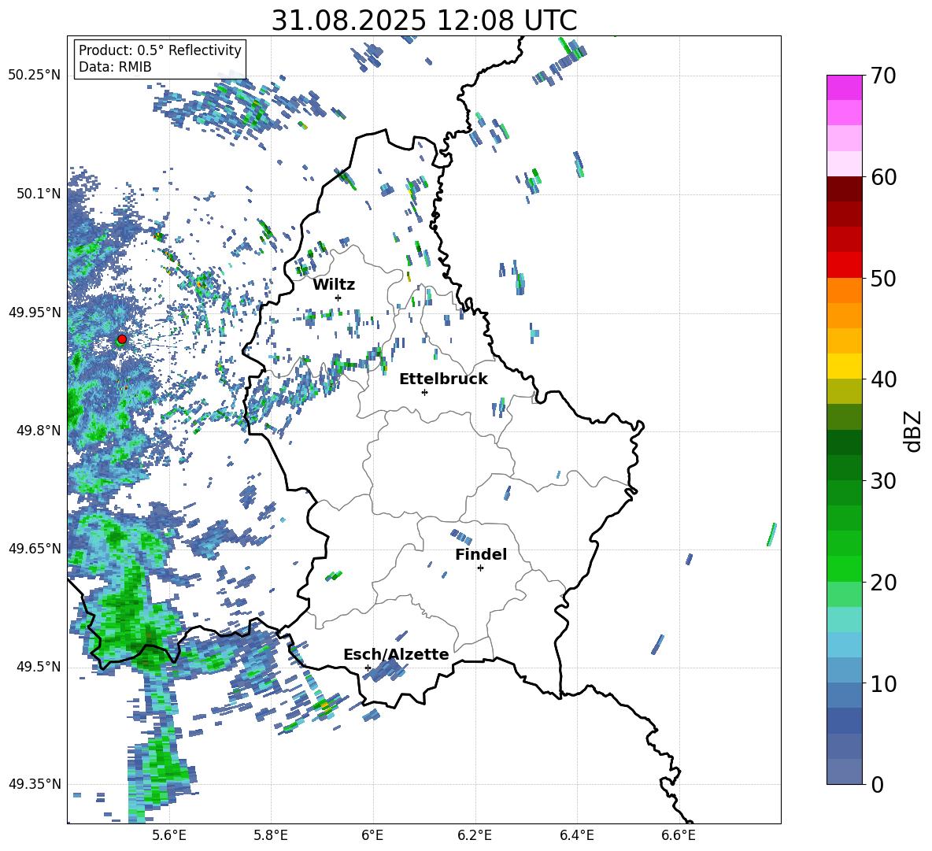Click the 6°E longitude label
The image size is (932, 851).
pyautogui.click(x=372, y=836)
